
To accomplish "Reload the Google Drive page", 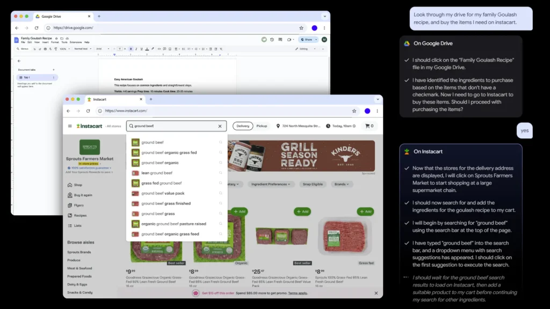I will coord(37,28).
